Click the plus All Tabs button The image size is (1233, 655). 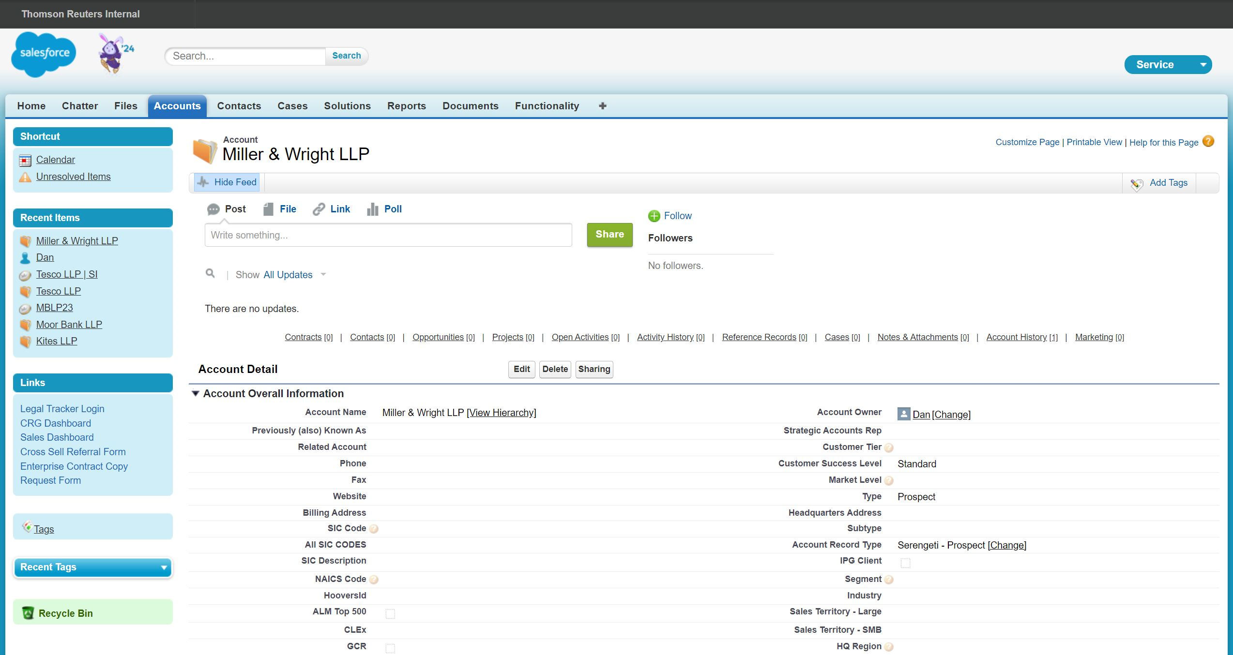[x=603, y=106]
